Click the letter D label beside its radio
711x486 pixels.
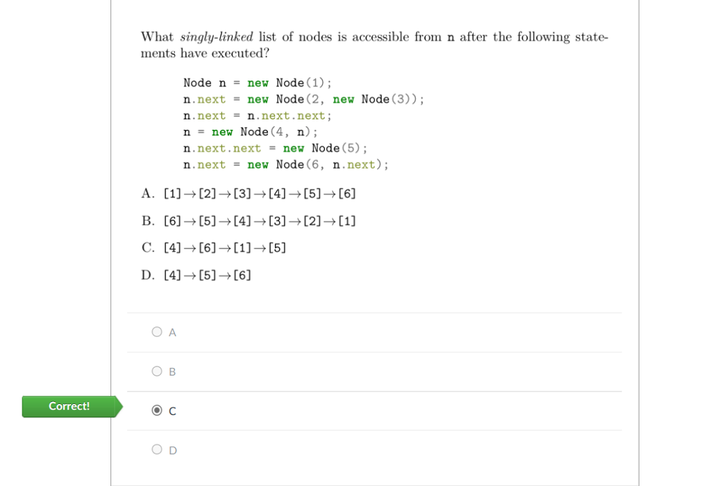click(x=173, y=451)
